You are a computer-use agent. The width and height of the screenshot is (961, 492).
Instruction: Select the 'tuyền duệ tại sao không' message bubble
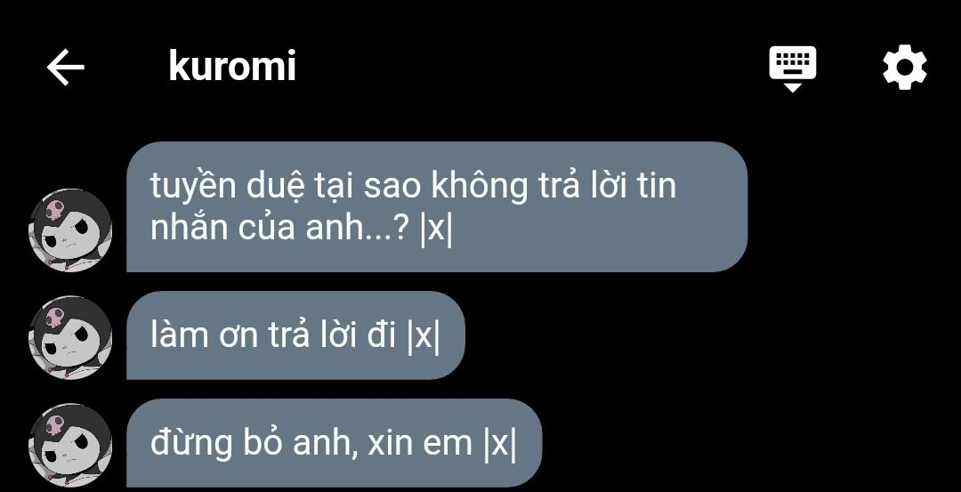point(437,206)
